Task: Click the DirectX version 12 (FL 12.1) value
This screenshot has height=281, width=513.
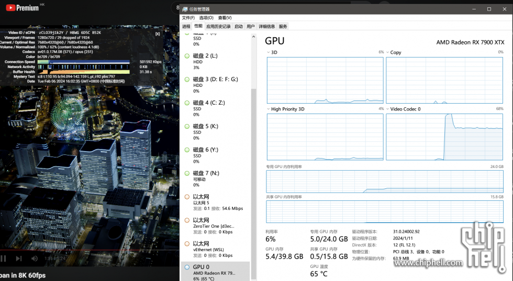Action: pos(404,245)
